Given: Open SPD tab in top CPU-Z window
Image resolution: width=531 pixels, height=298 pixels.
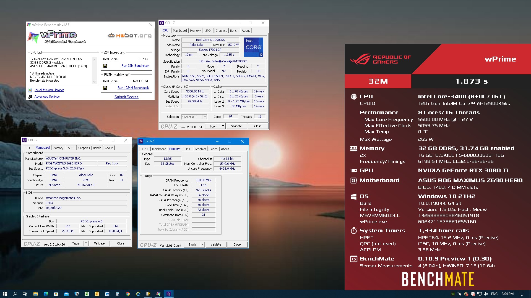Looking at the screenshot, I should [x=208, y=31].
